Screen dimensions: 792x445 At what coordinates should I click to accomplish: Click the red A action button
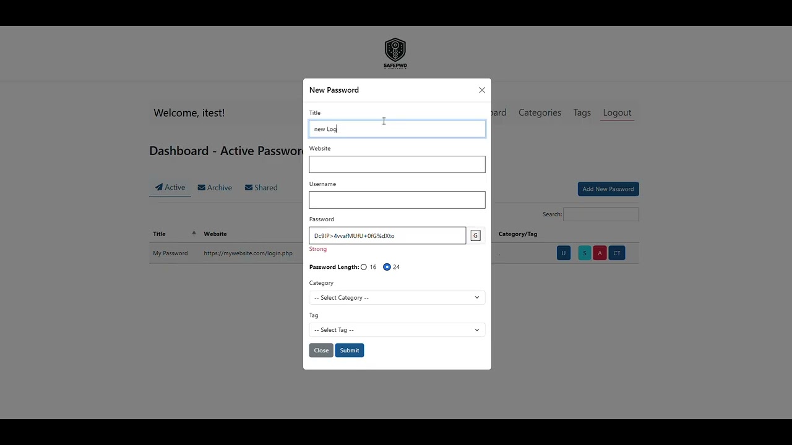(600, 253)
